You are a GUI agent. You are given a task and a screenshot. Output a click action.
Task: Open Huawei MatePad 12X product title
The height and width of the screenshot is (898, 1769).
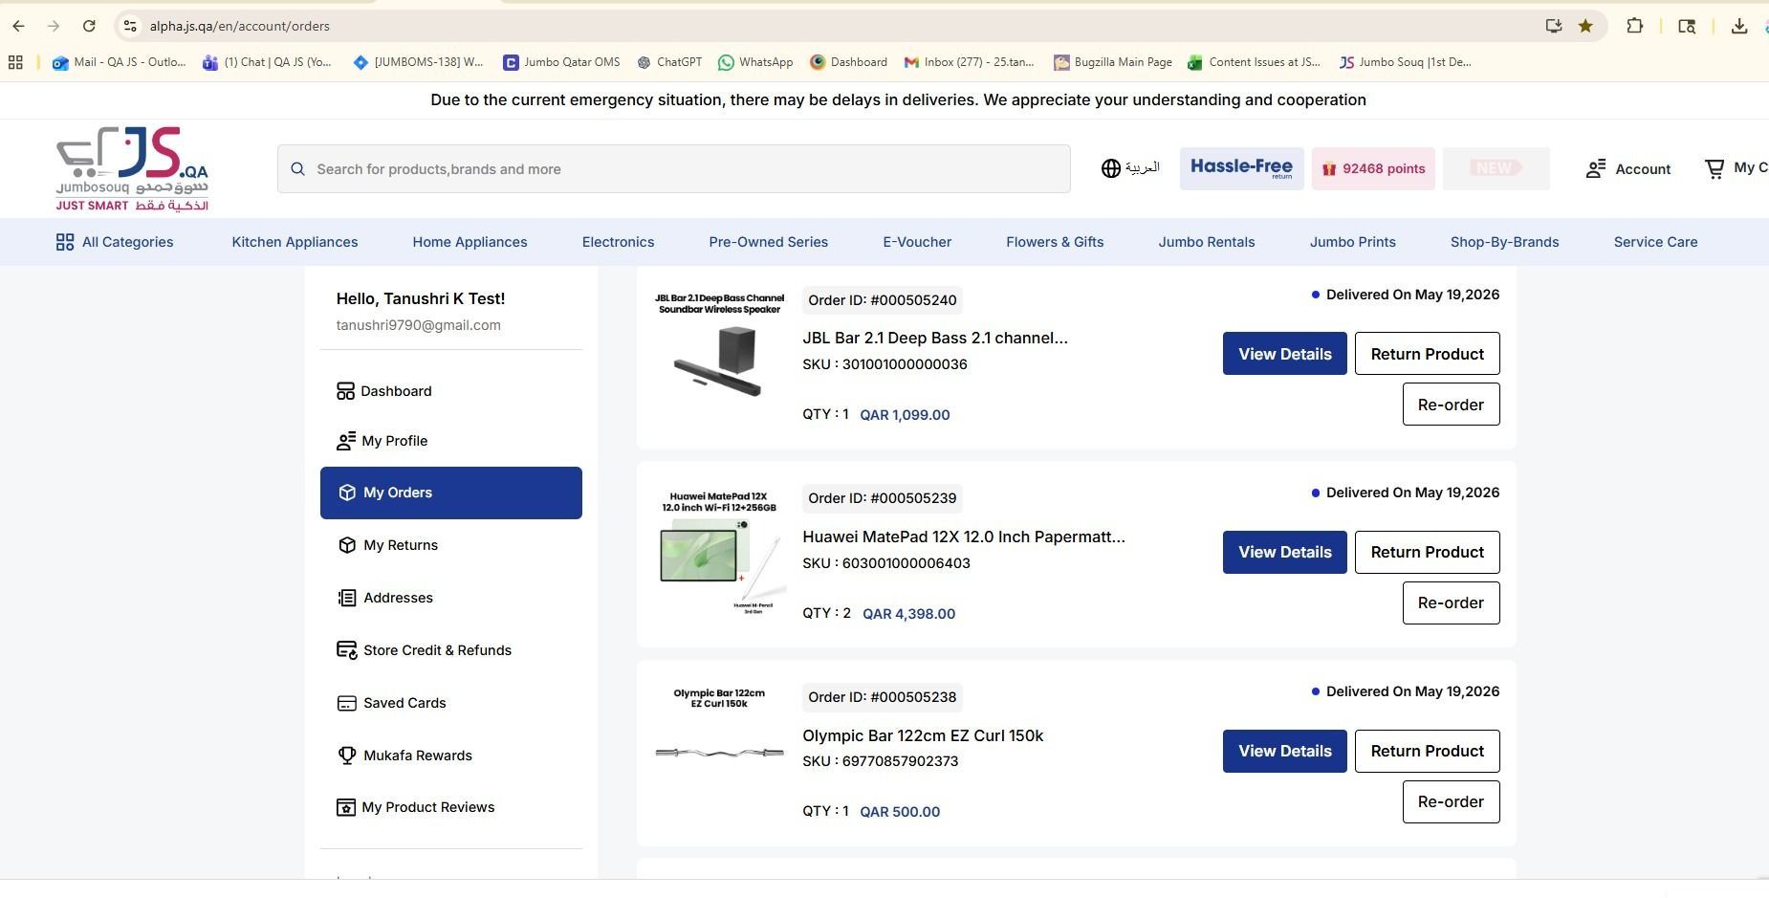pos(964,537)
